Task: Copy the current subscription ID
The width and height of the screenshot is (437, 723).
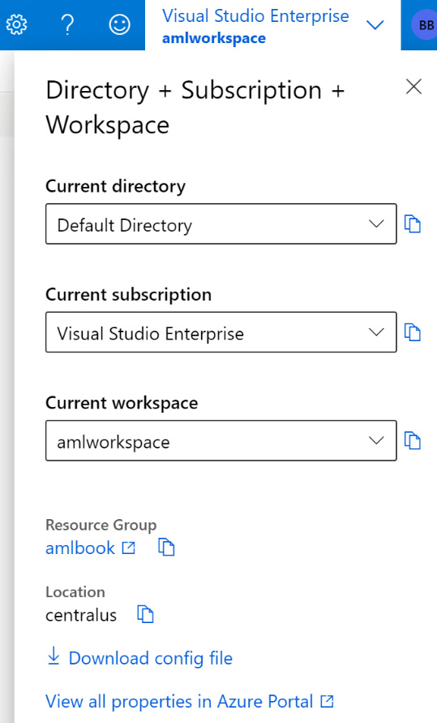Action: point(413,332)
